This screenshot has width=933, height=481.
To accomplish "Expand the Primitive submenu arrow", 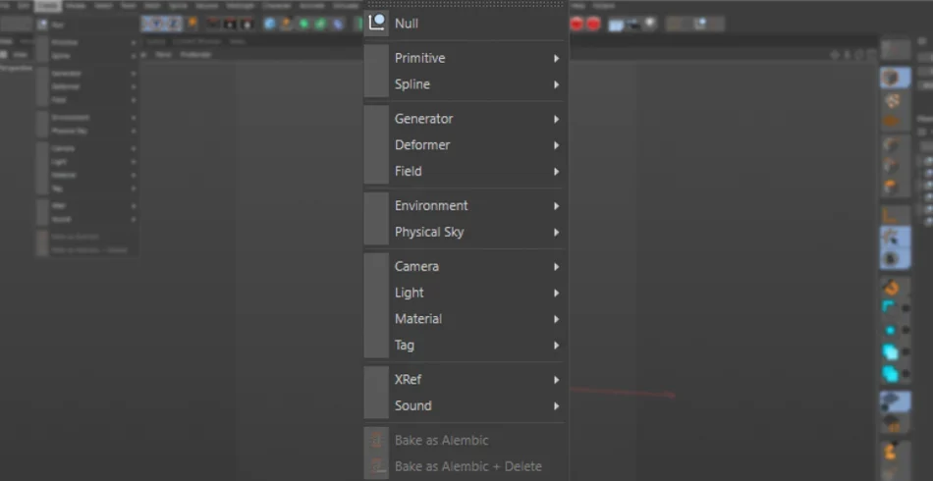I will [x=556, y=58].
